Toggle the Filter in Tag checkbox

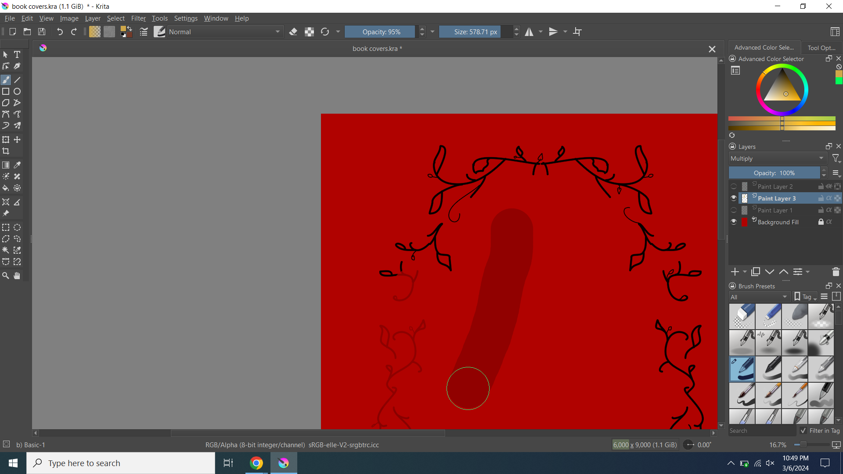[x=803, y=431]
